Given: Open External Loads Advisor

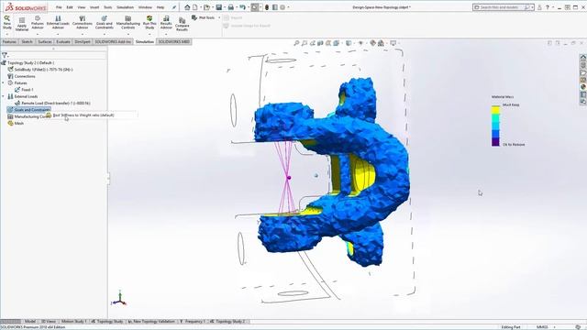Looking at the screenshot, I should pos(58,22).
